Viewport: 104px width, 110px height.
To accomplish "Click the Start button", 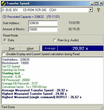I will (x=11, y=48).
